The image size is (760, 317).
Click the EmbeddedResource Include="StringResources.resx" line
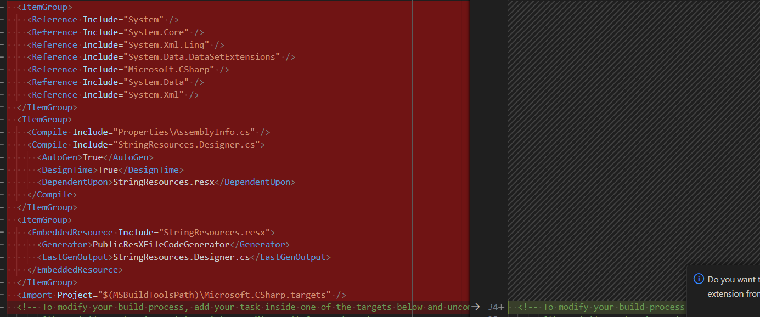pyautogui.click(x=151, y=233)
